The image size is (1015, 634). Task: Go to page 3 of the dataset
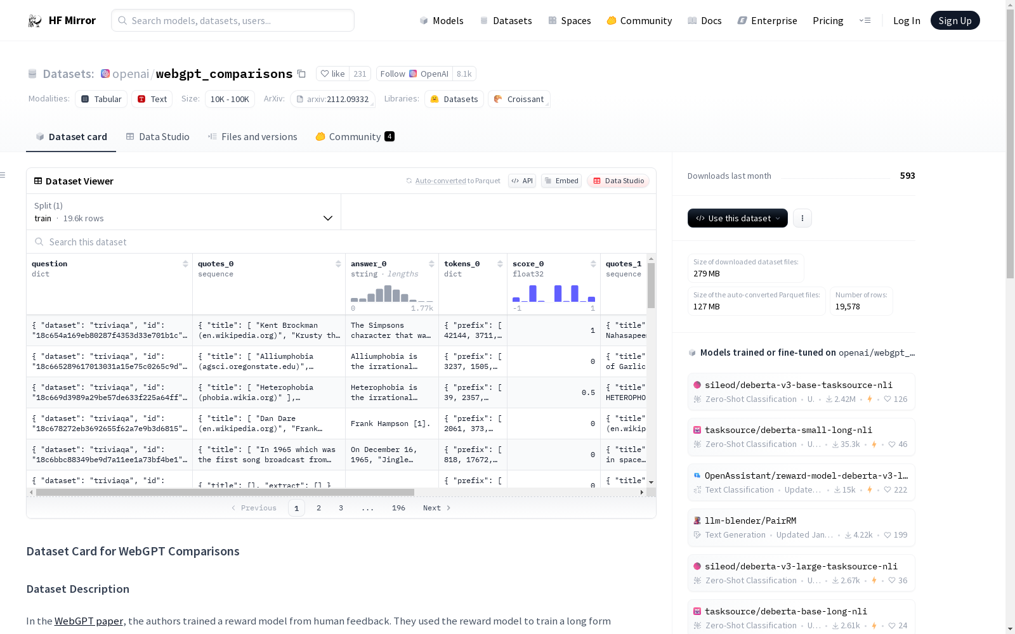pos(341,508)
